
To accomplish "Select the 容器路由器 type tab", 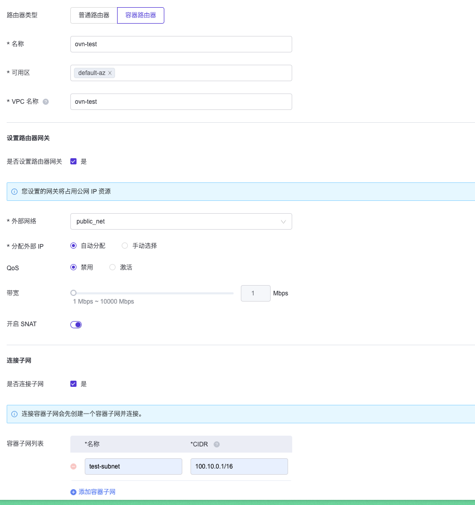I will [x=141, y=15].
